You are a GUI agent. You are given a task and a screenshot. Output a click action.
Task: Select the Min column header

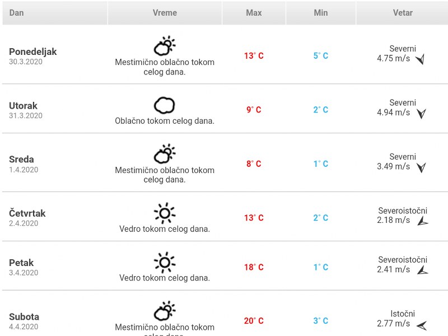(x=321, y=13)
